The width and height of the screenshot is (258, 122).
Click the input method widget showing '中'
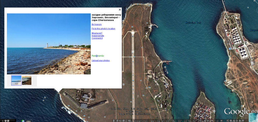[253, 118]
